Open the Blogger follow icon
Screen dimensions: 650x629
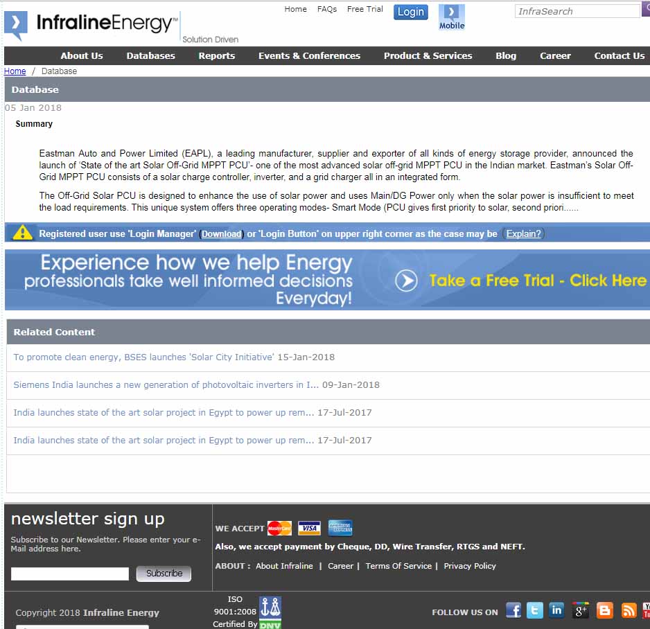point(604,610)
